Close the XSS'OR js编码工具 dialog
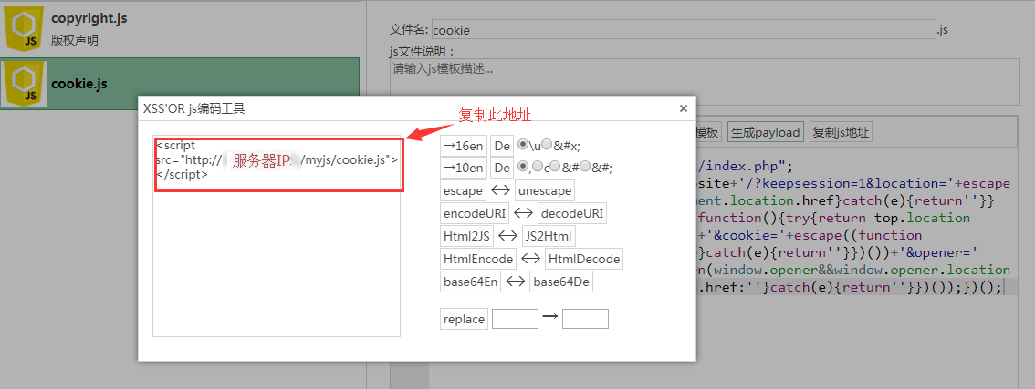 684,108
